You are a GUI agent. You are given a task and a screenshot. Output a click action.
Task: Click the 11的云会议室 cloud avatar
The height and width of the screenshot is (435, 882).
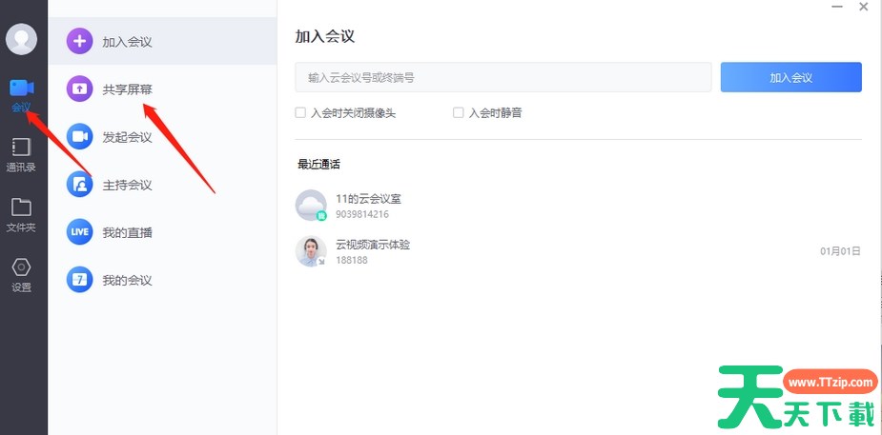[311, 206]
